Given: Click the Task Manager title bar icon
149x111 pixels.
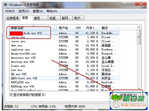Looking at the screenshot, I should (5, 5).
